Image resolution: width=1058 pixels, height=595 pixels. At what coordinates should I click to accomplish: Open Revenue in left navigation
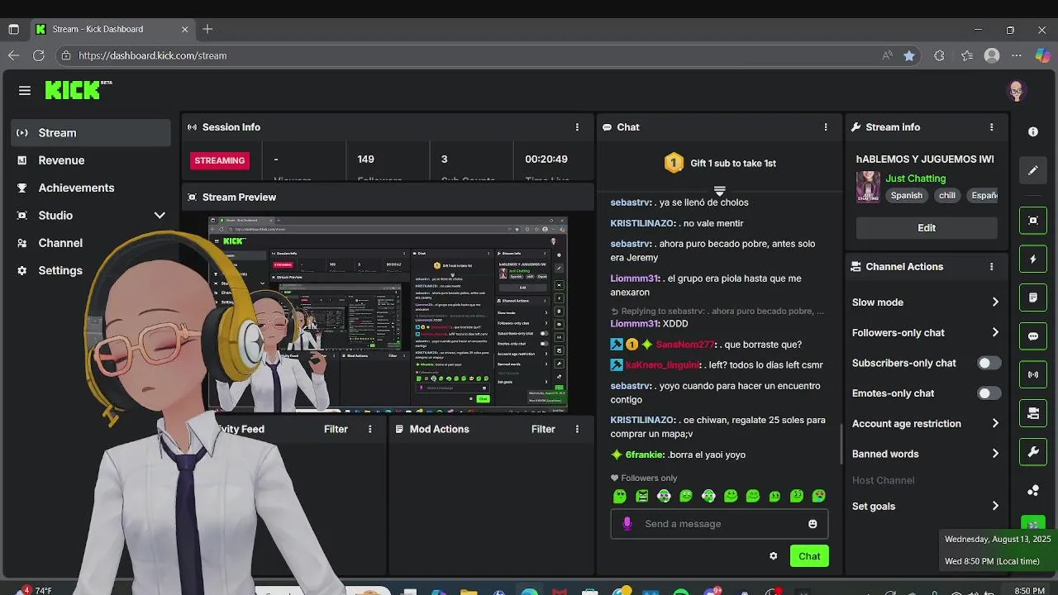coord(91,160)
